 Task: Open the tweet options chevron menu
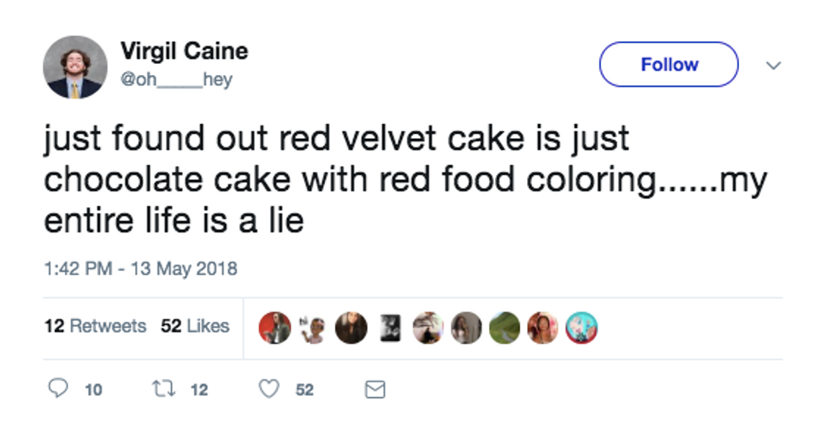[773, 66]
